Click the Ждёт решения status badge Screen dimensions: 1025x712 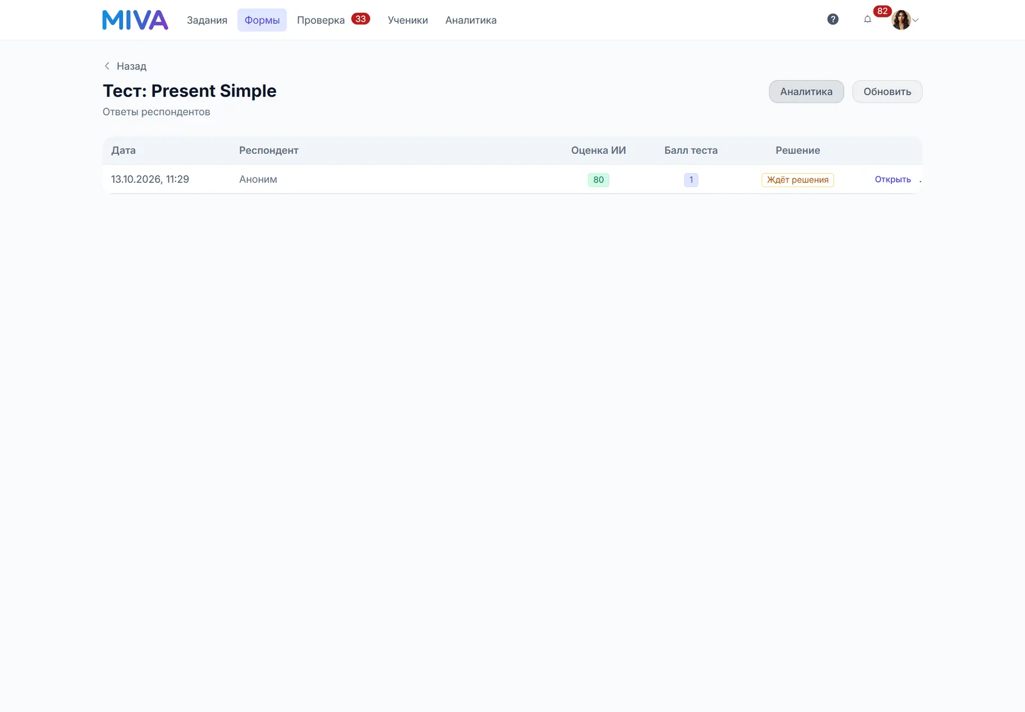click(798, 179)
